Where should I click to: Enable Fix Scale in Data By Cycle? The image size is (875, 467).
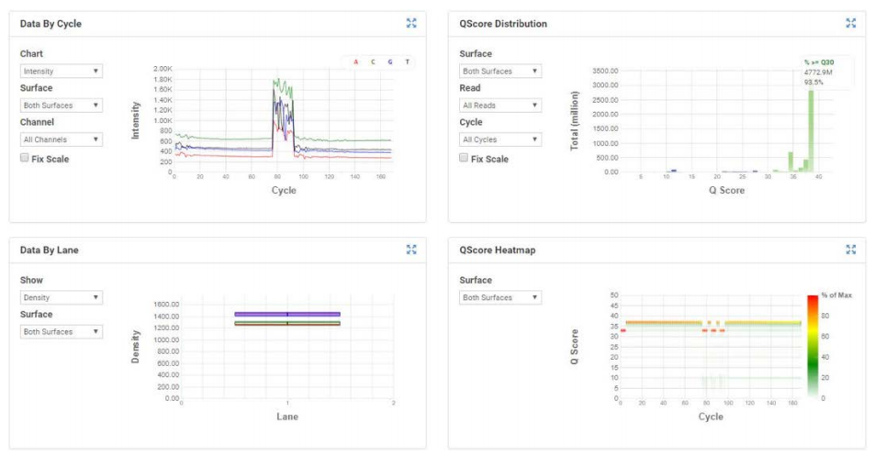click(25, 158)
